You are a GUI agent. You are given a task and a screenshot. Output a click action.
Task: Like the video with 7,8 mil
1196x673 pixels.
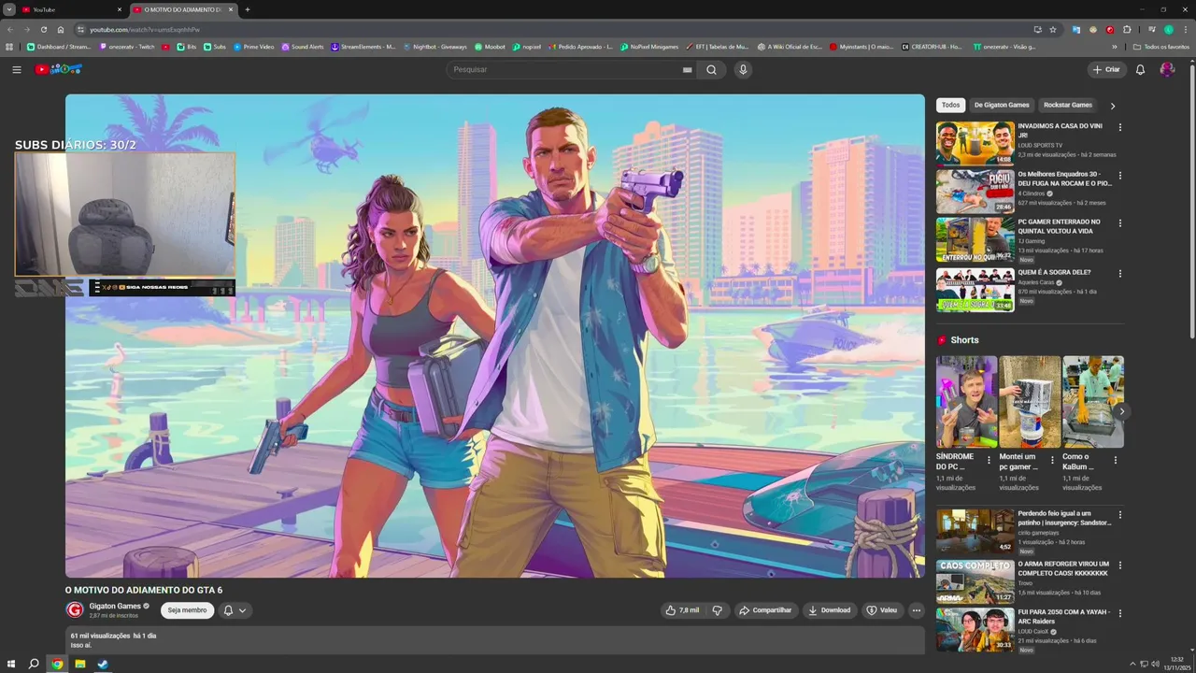coord(682,610)
